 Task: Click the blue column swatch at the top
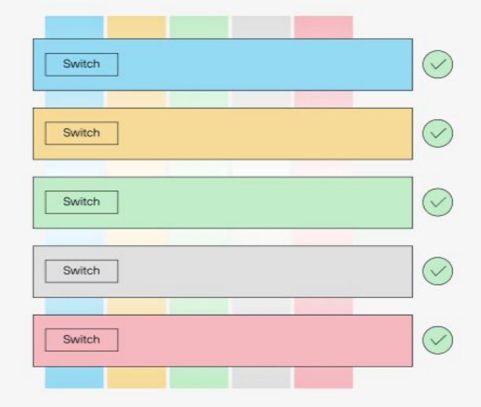(x=74, y=27)
